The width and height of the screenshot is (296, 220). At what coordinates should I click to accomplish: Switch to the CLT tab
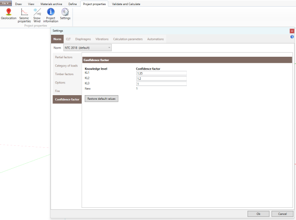tap(68, 39)
